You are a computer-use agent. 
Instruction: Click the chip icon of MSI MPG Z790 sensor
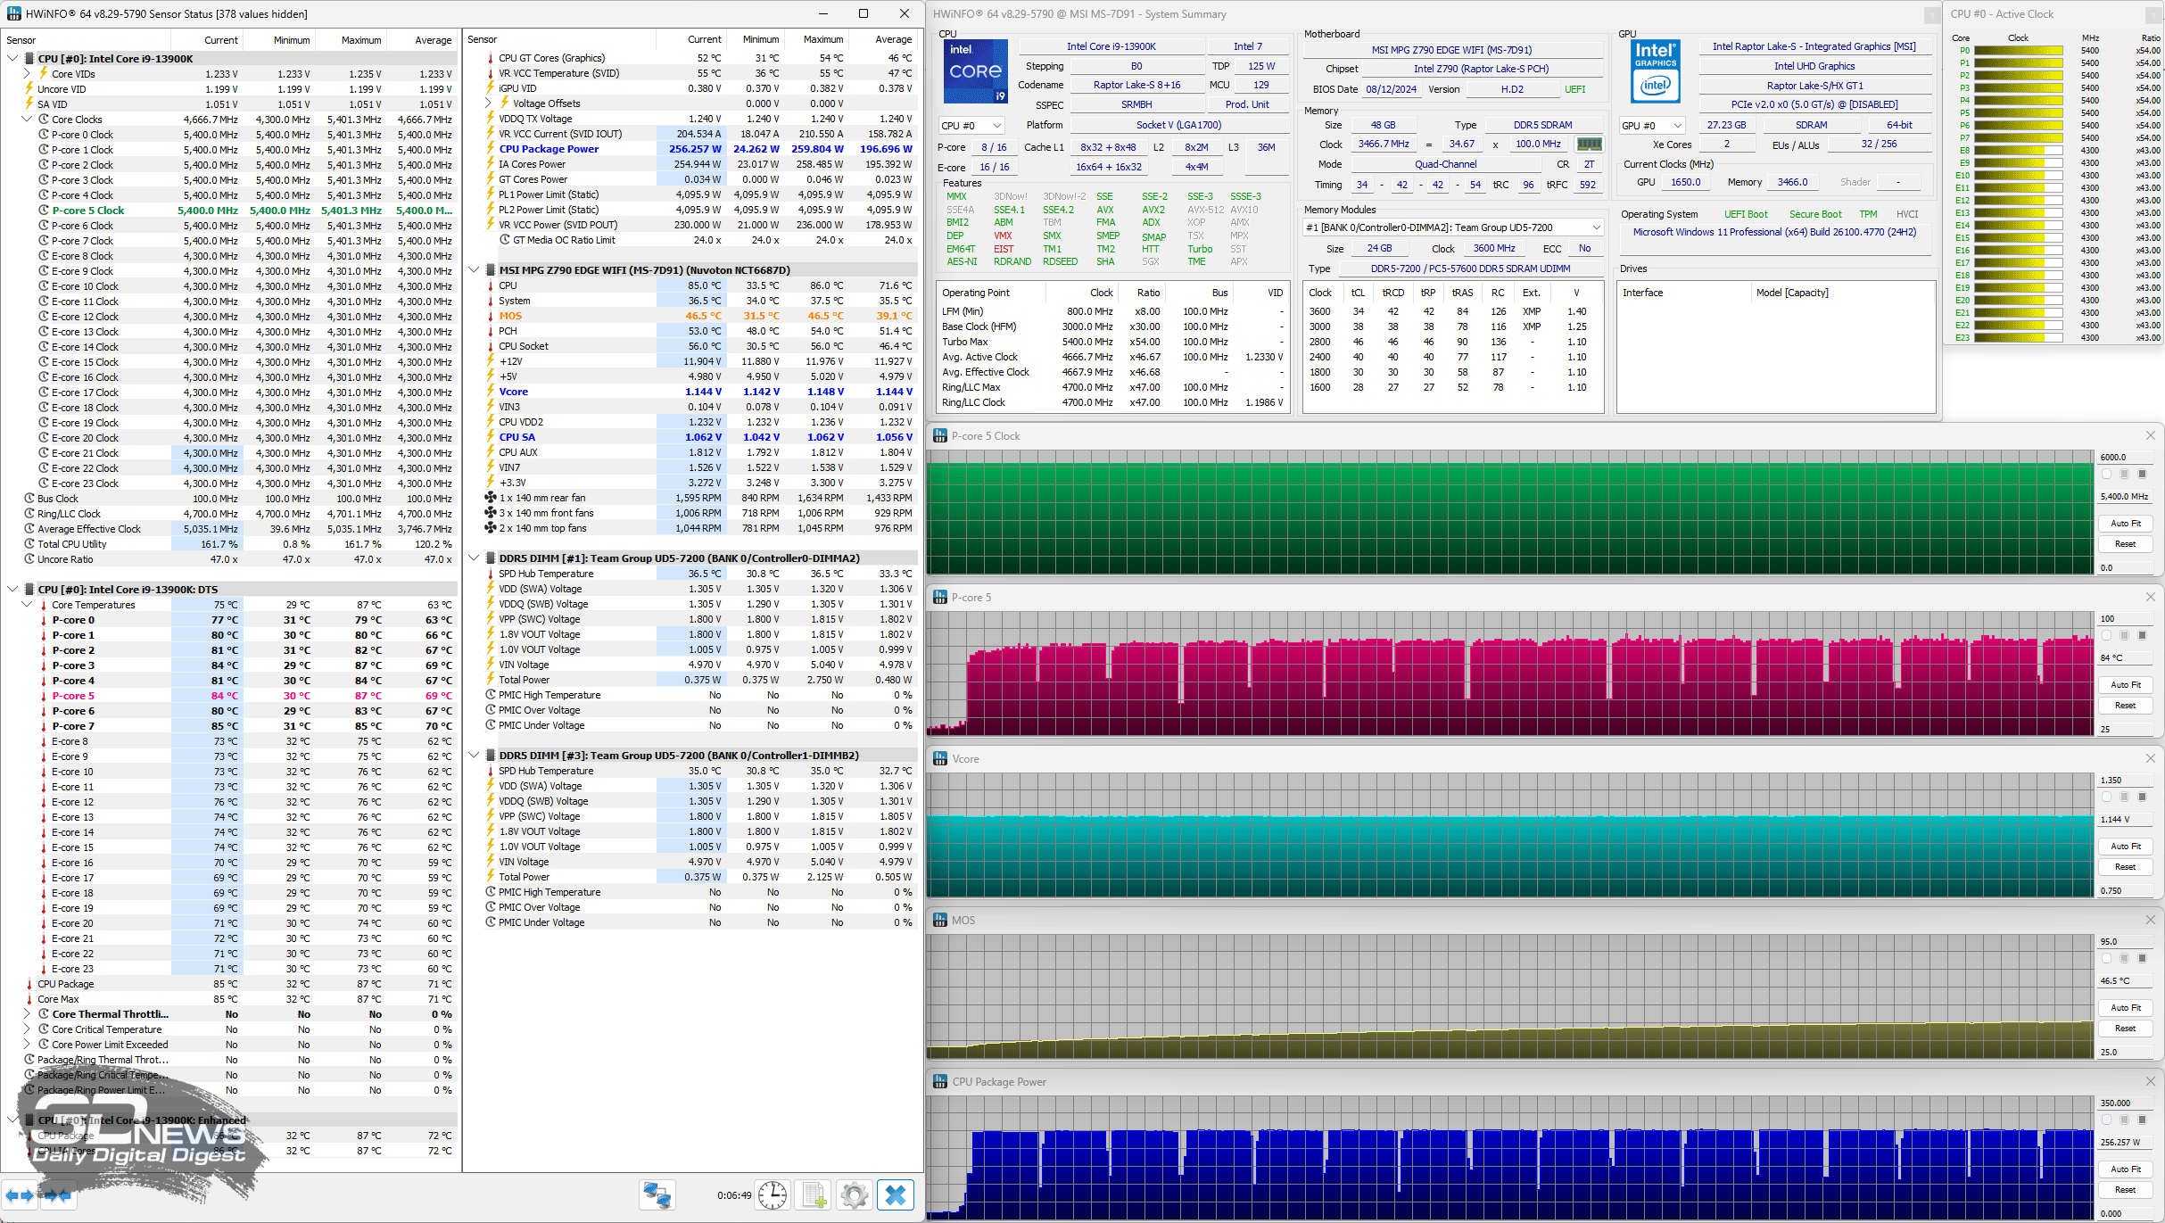click(x=490, y=270)
